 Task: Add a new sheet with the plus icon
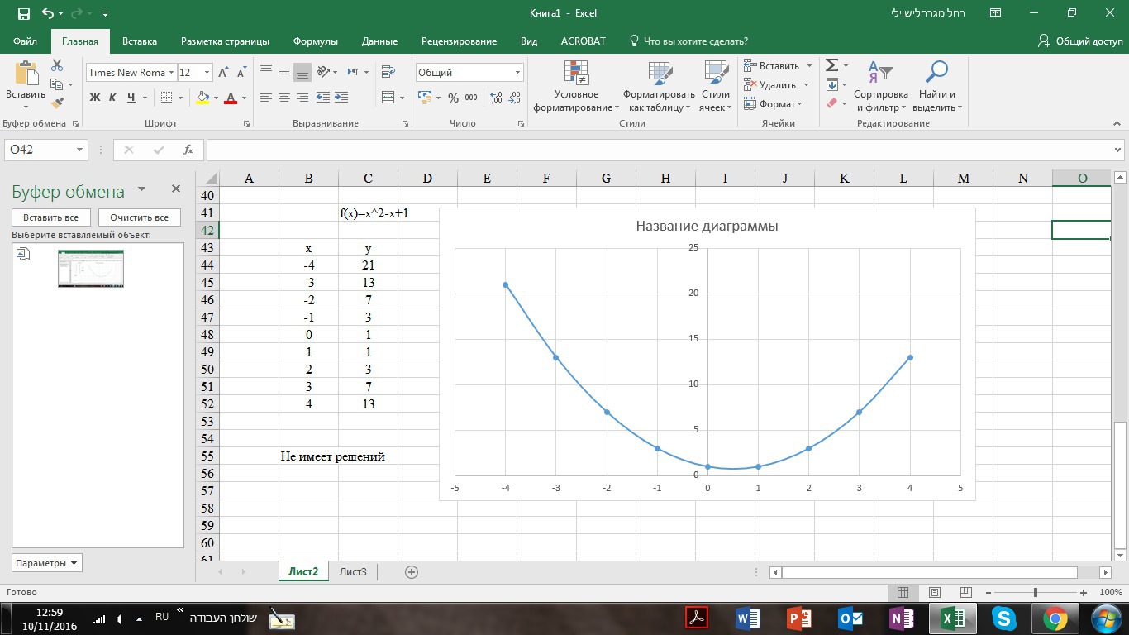point(411,571)
